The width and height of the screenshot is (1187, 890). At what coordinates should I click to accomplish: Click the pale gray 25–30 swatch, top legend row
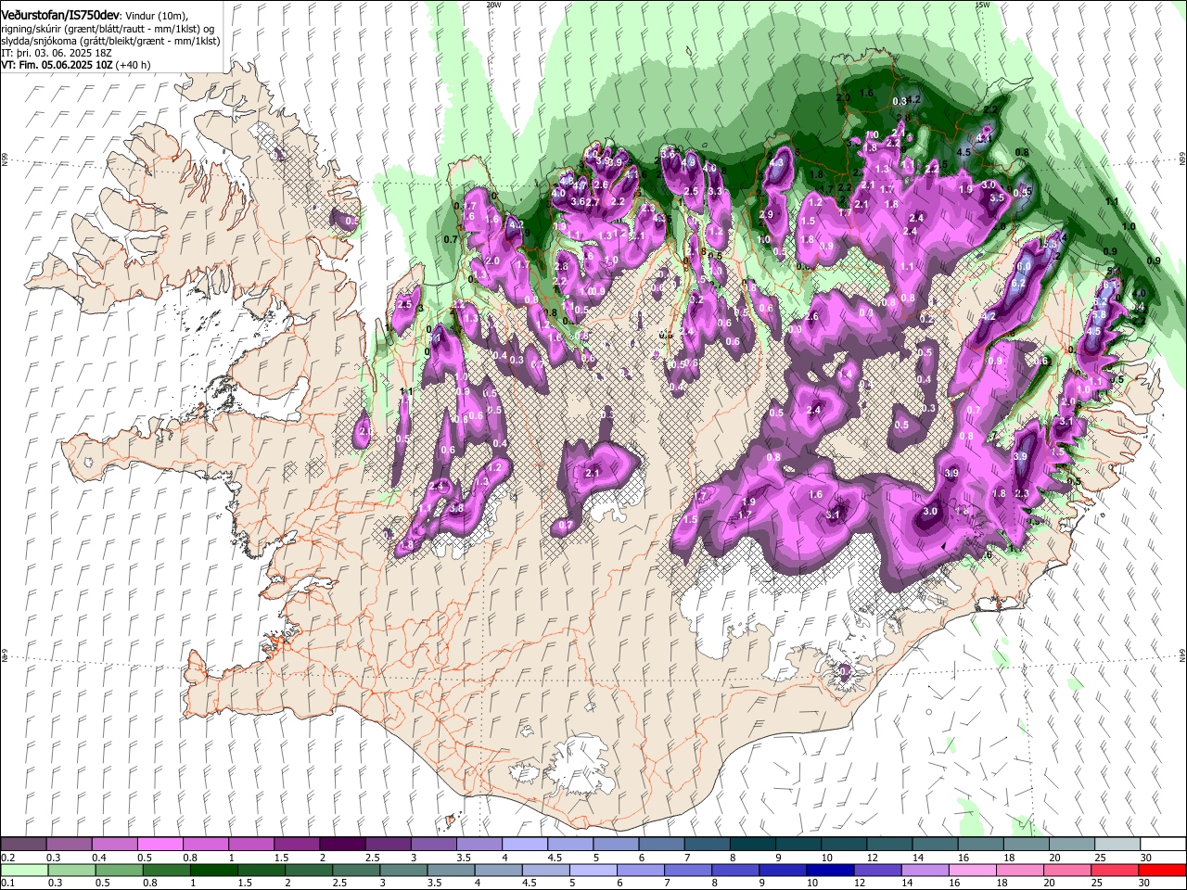coord(1116,845)
